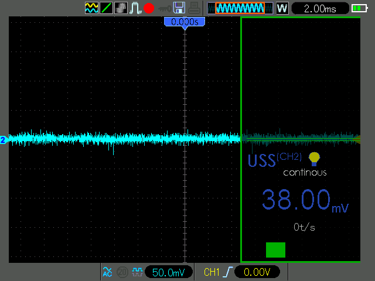This screenshot has height=281, width=375.
Task: Click the orange trigger level marker at right edge
Action: point(357,139)
